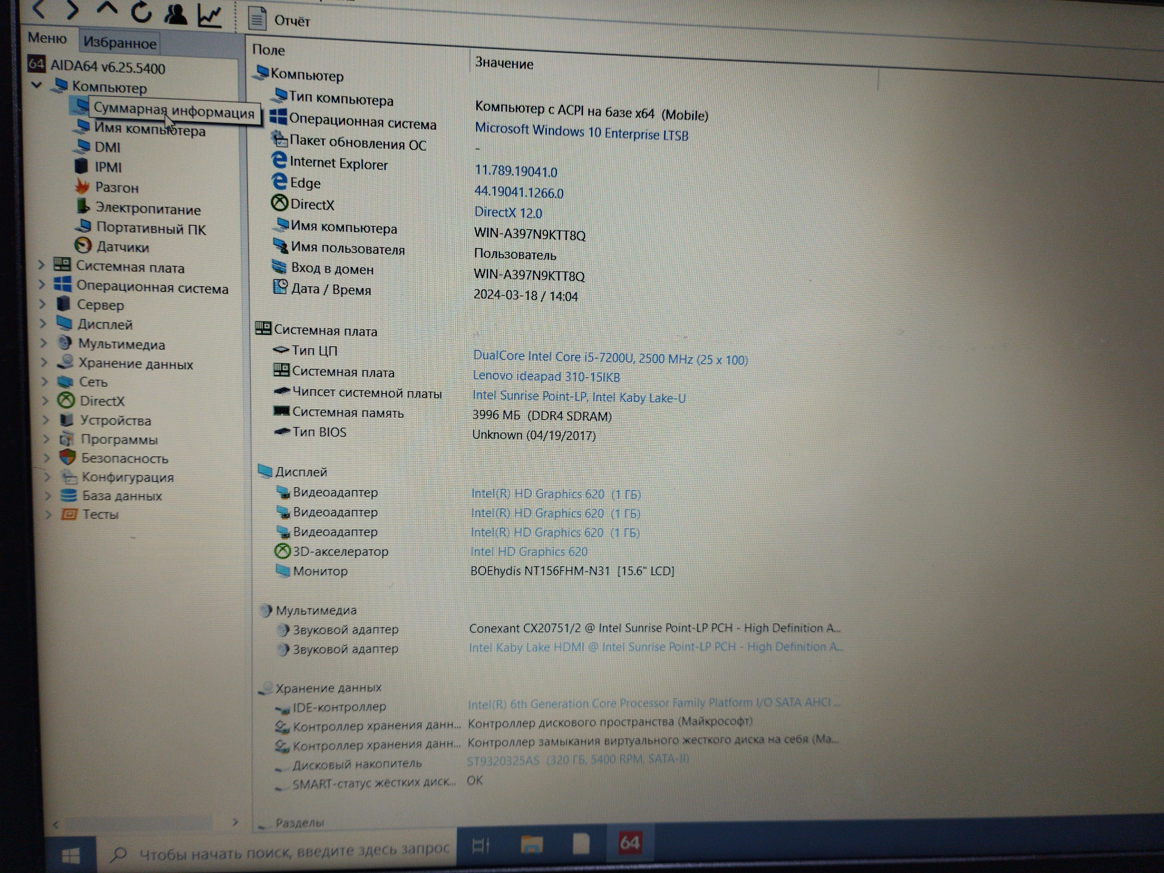Open the Разгон overclock item
This screenshot has height=873, width=1164.
(116, 187)
